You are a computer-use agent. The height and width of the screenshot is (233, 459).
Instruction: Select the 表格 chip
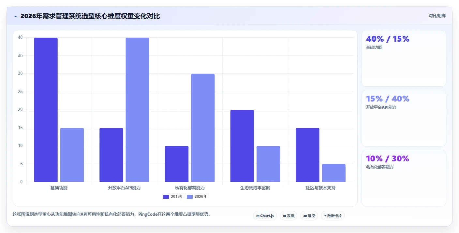pyautogui.click(x=289, y=216)
